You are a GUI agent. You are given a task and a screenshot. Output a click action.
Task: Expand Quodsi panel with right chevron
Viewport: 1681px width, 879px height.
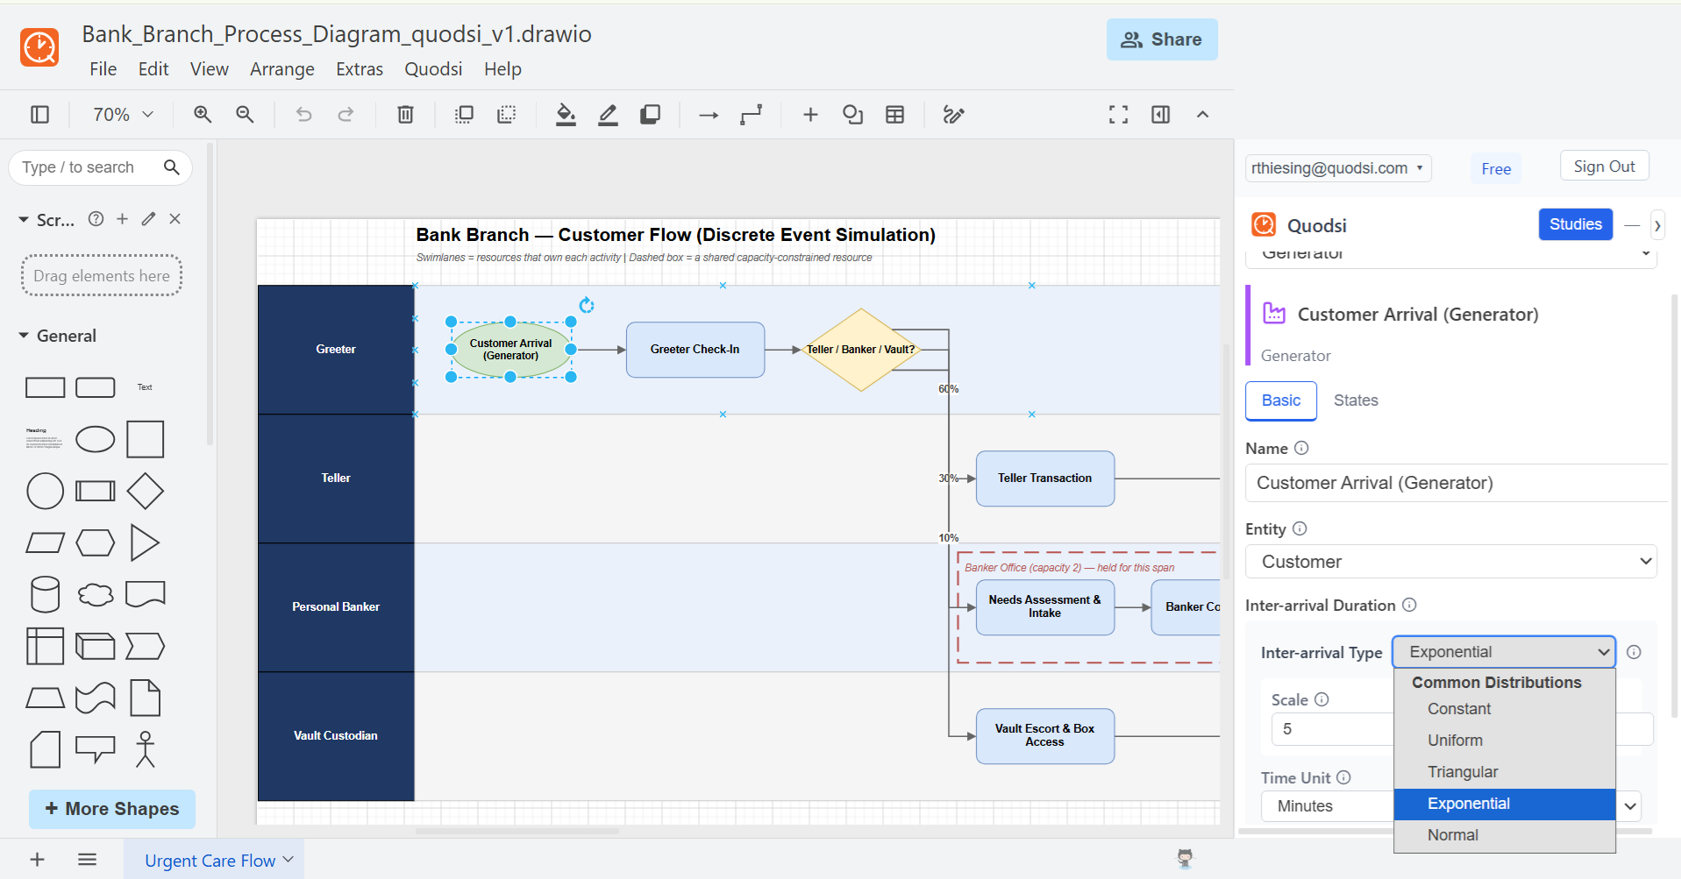point(1657,225)
